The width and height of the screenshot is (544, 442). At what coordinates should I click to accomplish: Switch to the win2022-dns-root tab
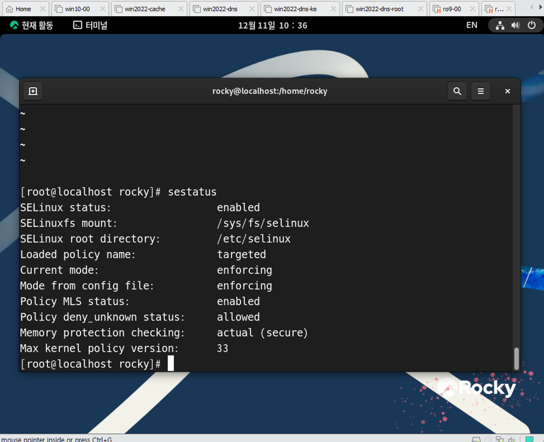click(379, 9)
